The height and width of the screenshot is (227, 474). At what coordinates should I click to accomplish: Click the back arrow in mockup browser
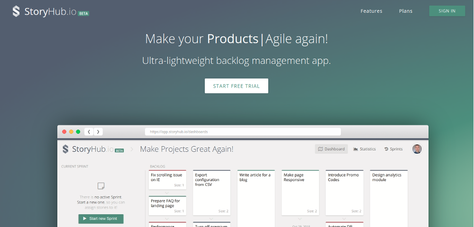pos(89,132)
